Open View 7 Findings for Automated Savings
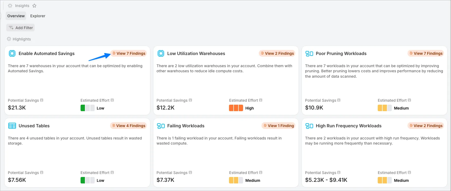The image size is (451, 191). 129,53
